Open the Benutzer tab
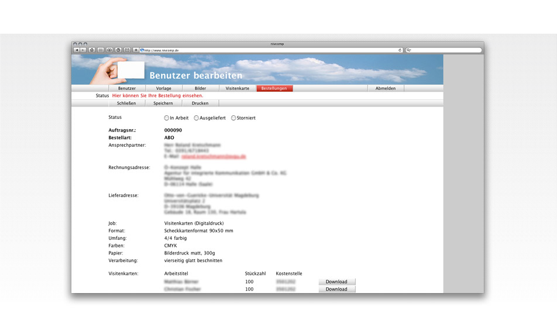This screenshot has height=310, width=557. point(127,88)
